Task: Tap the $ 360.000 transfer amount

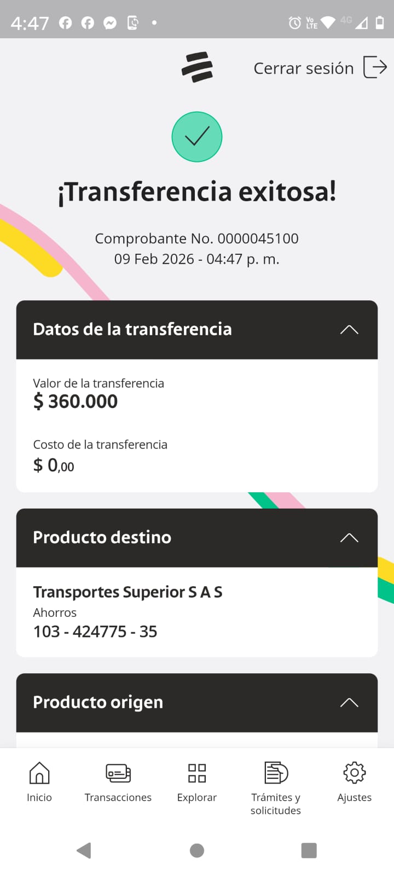Action: [76, 401]
